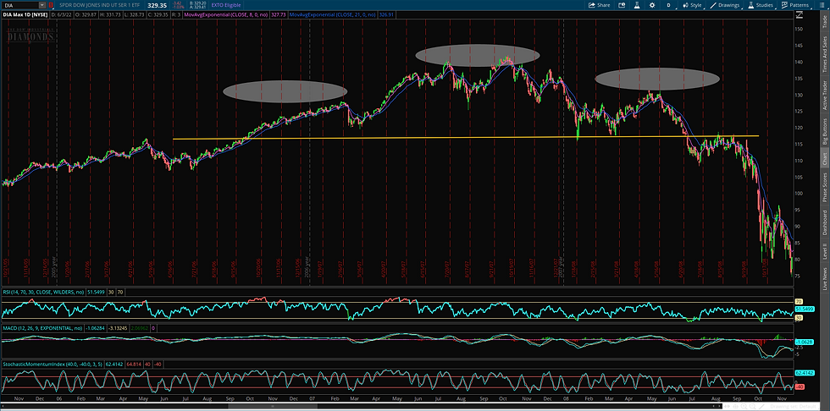Select the yellow horizontal trendline drawing
The width and height of the screenshot is (830, 411).
point(466,137)
